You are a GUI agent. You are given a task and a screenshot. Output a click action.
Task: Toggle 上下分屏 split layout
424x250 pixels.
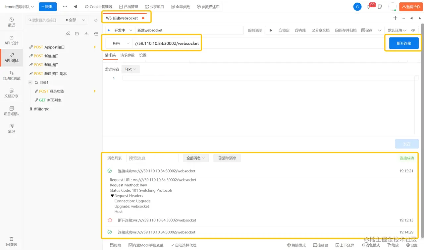coord(344,245)
